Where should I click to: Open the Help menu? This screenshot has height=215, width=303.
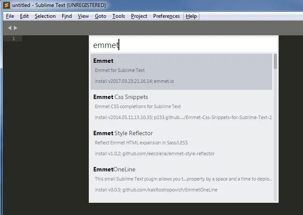[191, 16]
